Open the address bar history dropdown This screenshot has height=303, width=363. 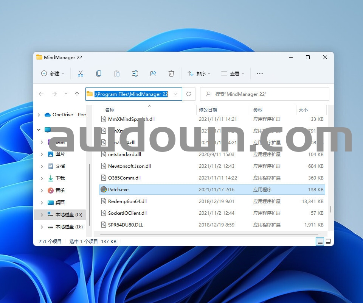click(175, 94)
